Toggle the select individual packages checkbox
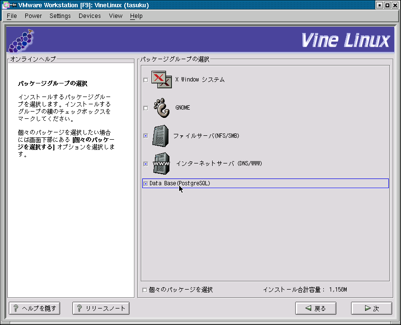The height and width of the screenshot is (325, 401). click(x=145, y=290)
